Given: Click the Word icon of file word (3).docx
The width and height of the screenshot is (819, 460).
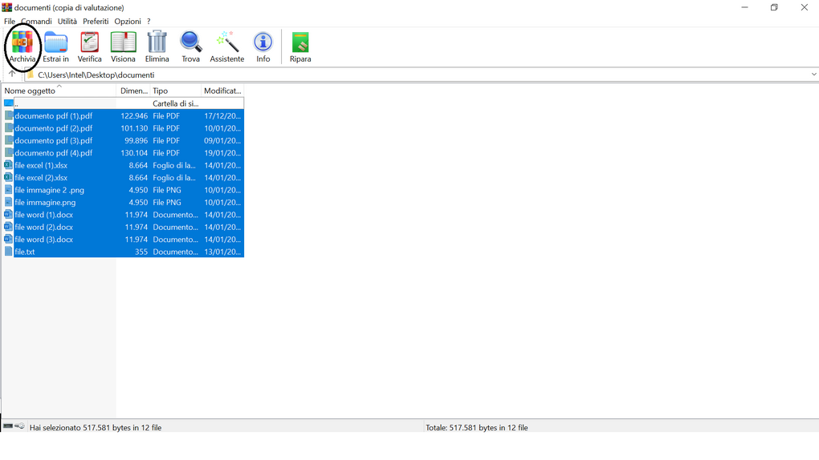Looking at the screenshot, I should click(8, 239).
